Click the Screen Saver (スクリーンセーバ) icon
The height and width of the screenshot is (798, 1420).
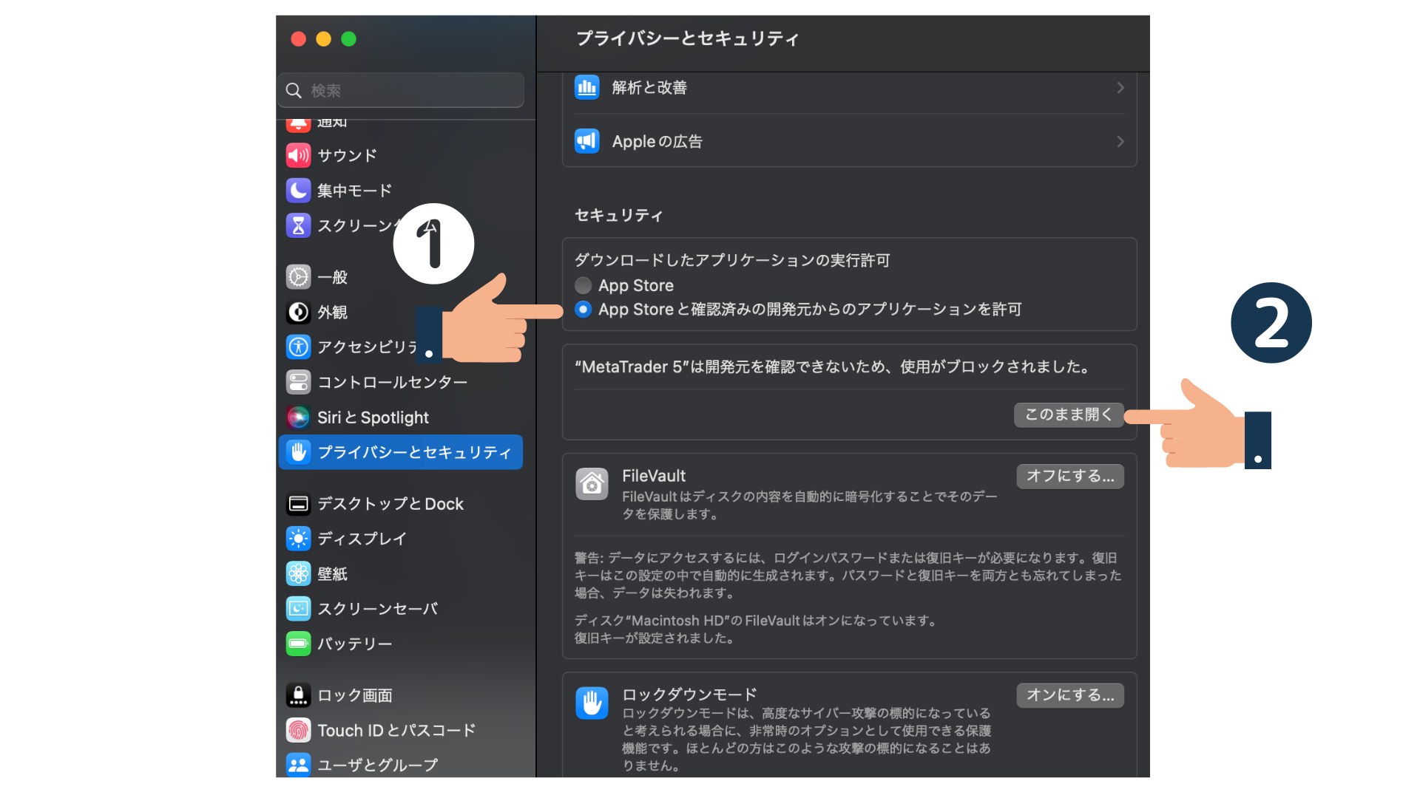[x=298, y=609]
